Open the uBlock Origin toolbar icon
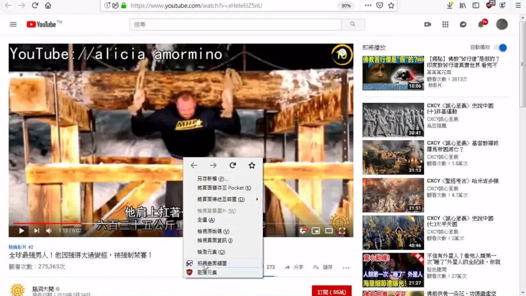Viewport: 526px width, 296px height. [x=489, y=5]
